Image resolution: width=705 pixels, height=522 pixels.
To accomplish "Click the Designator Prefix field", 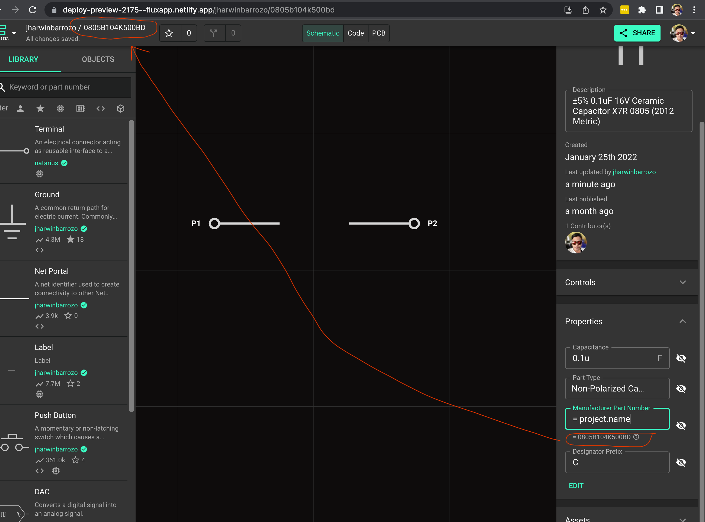I will [617, 462].
